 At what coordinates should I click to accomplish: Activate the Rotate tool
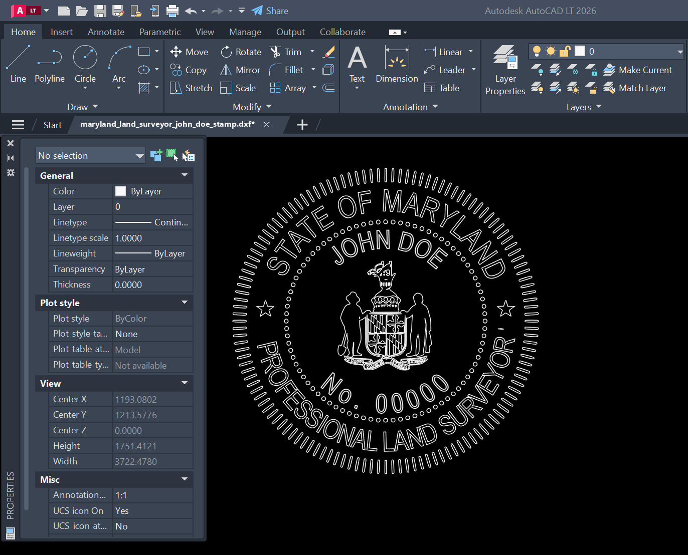click(x=241, y=52)
